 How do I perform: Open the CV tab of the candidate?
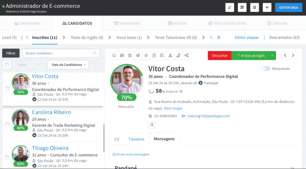click(x=117, y=139)
